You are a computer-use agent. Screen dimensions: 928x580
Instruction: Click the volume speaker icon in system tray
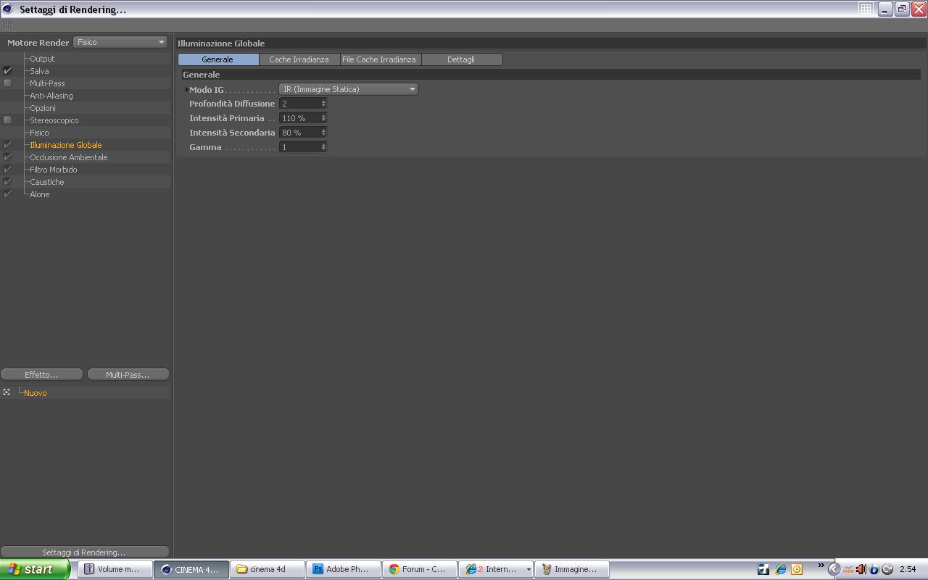pyautogui.click(x=861, y=569)
